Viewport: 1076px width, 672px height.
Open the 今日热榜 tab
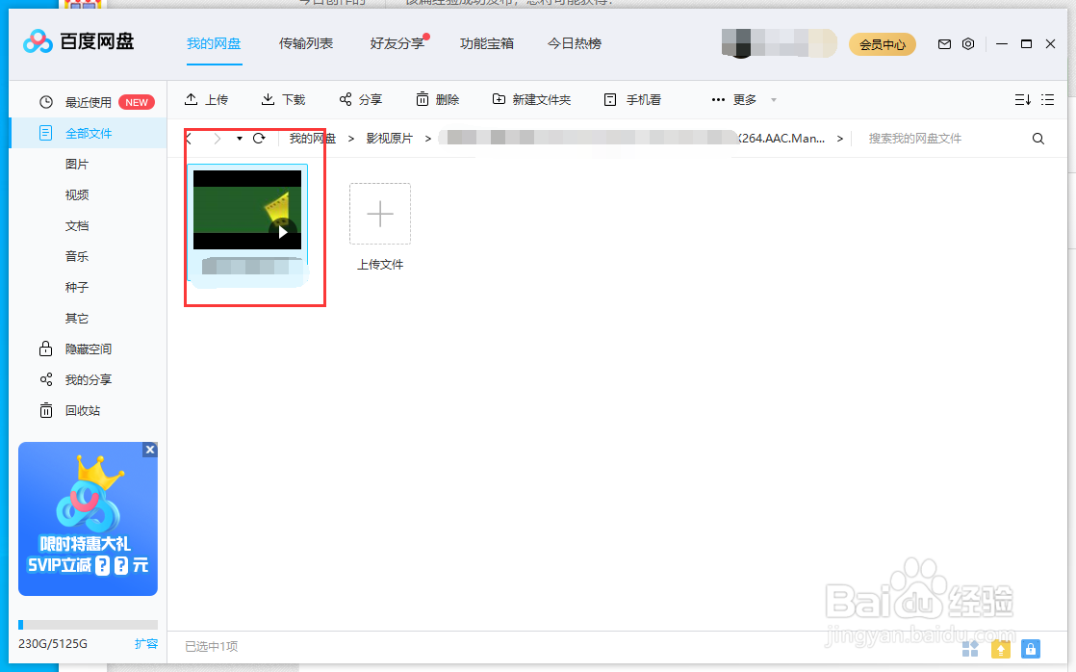tap(574, 42)
